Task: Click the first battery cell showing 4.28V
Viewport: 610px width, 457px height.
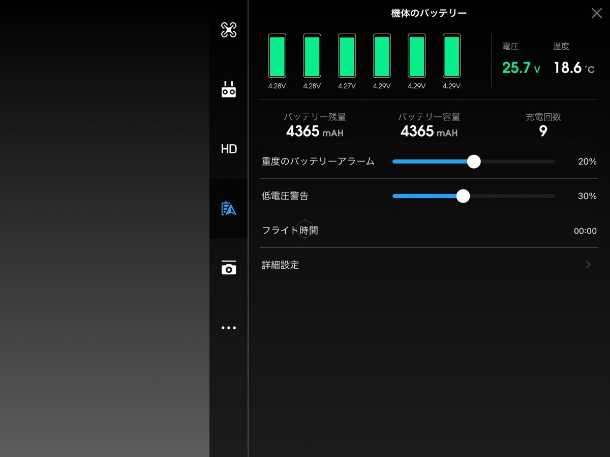Action: click(x=277, y=55)
